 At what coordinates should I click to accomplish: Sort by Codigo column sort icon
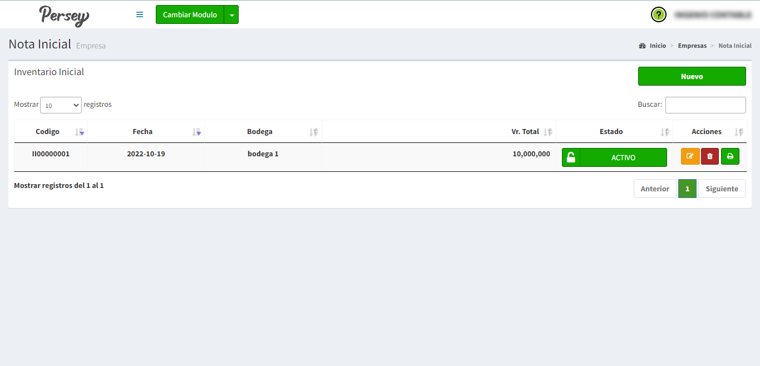pyautogui.click(x=80, y=132)
